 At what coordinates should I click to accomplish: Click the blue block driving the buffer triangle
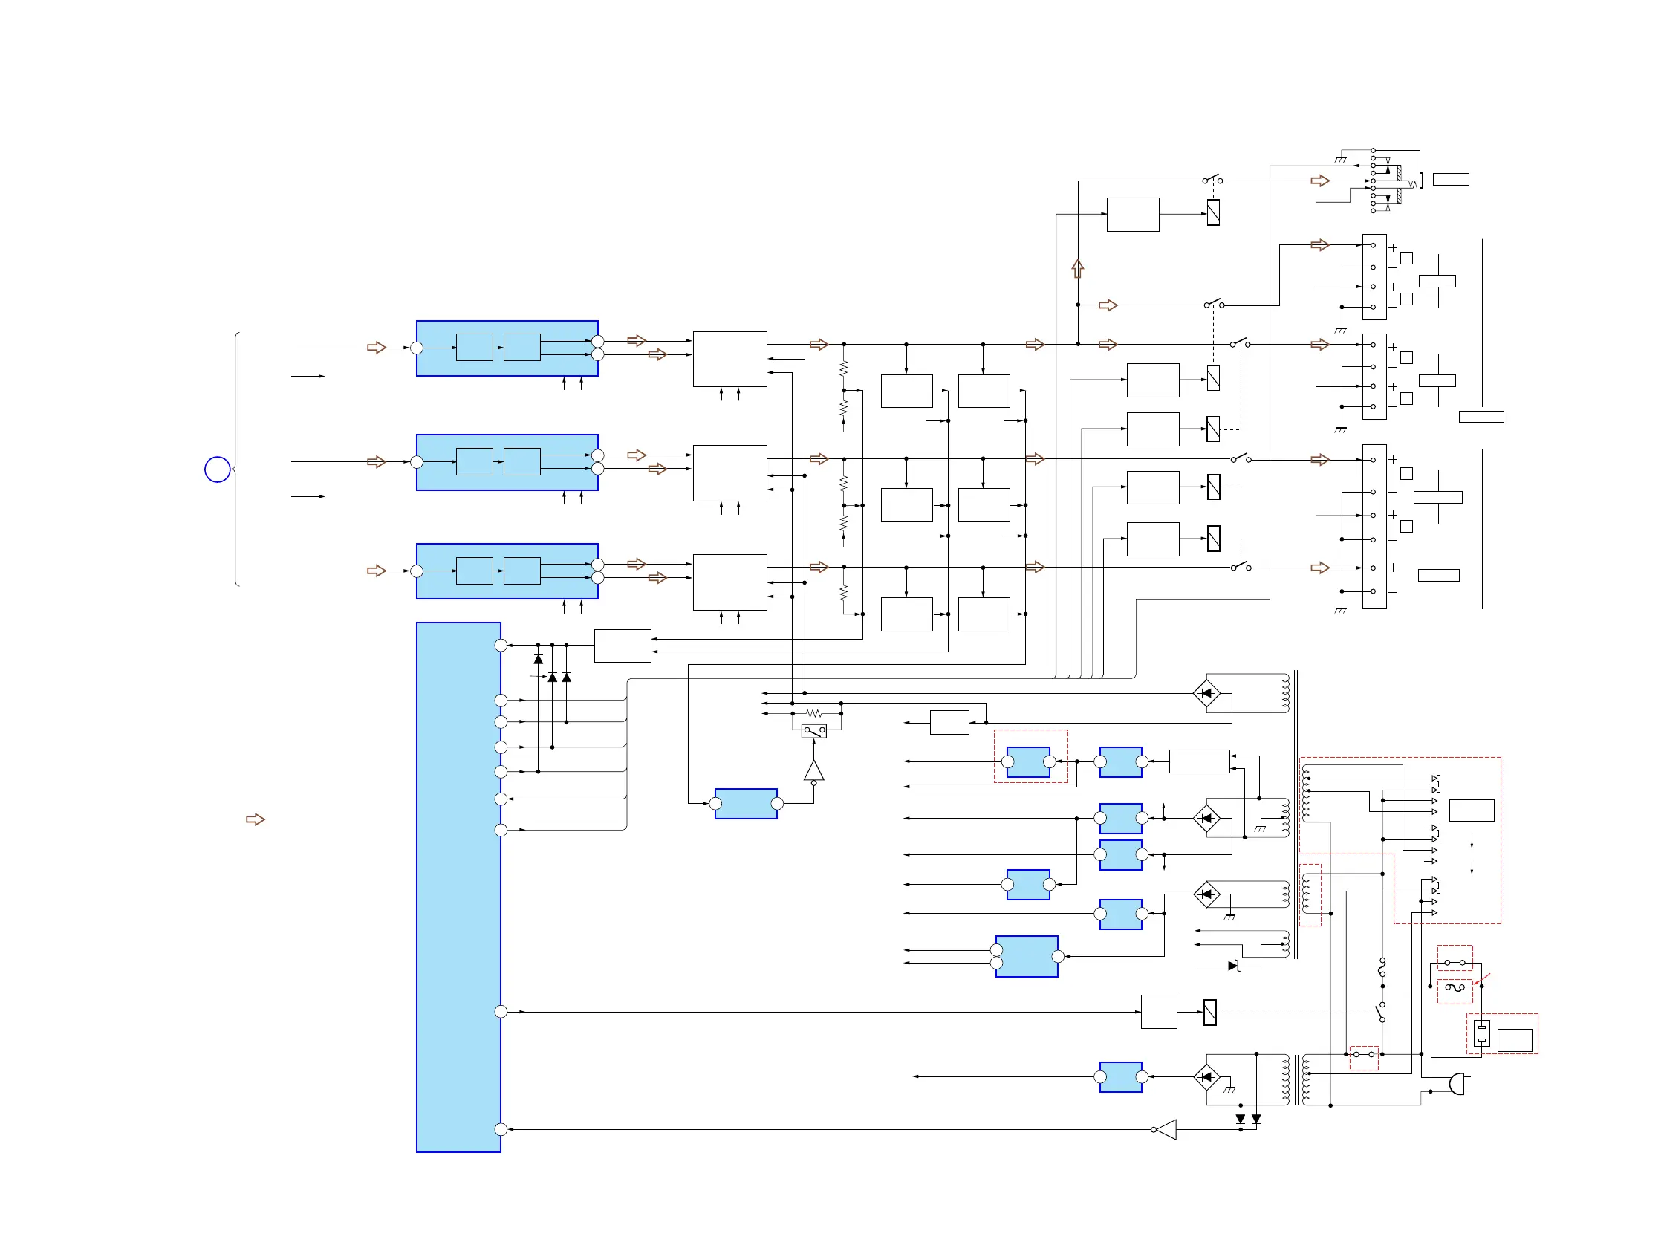point(746,803)
